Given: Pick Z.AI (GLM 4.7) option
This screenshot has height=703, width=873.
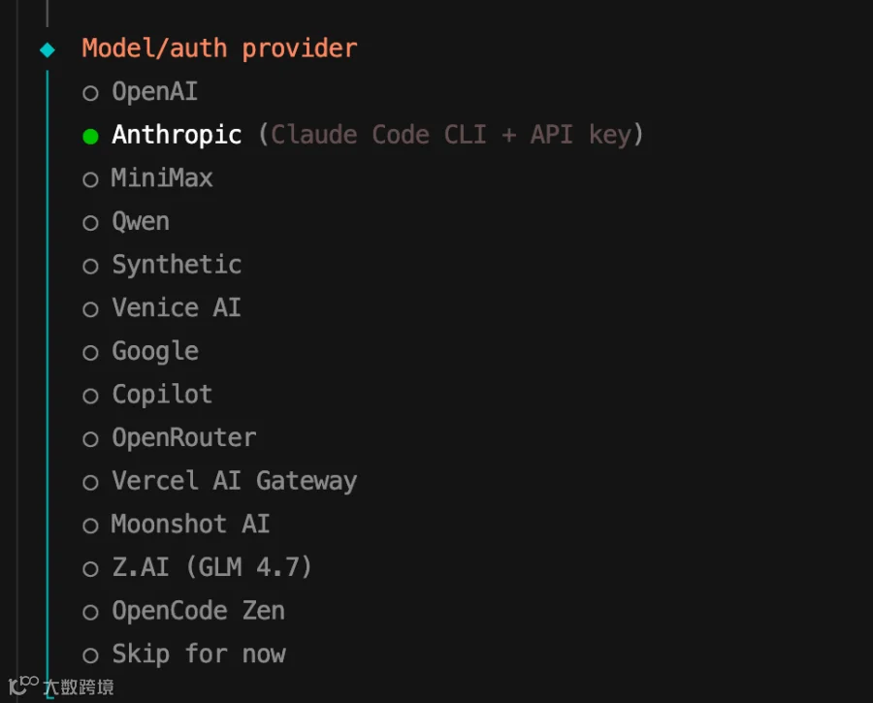Looking at the screenshot, I should (197, 568).
